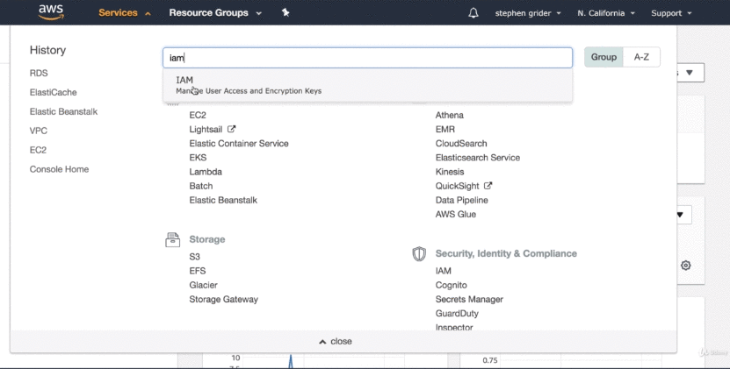Click the pin shortcuts icon
Viewport: 730px width, 369px height.
285,13
